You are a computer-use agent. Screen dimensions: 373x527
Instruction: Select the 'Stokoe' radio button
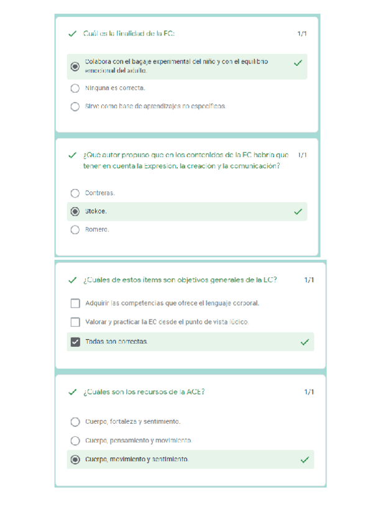pyautogui.click(x=75, y=211)
